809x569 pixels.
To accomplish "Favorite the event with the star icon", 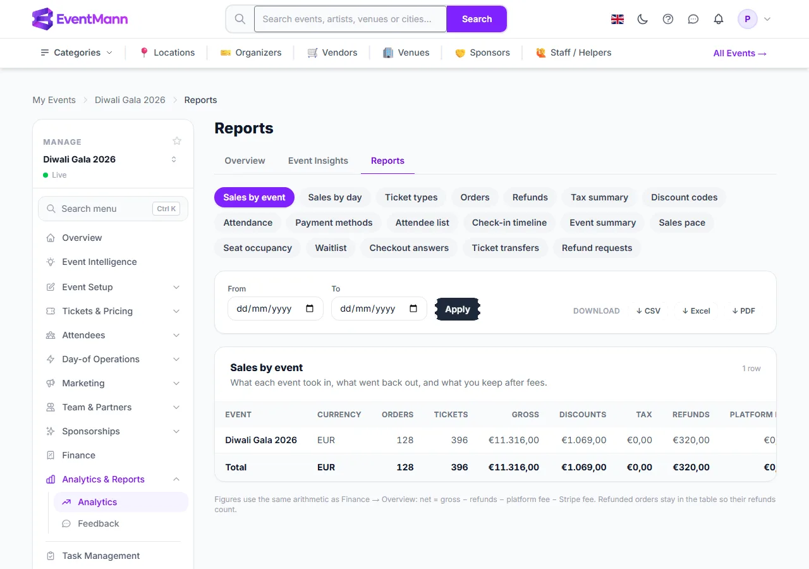I will 177,141.
